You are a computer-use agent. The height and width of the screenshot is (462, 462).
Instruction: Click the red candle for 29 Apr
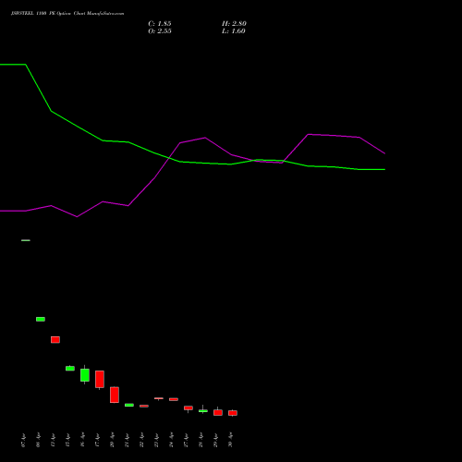218,412
